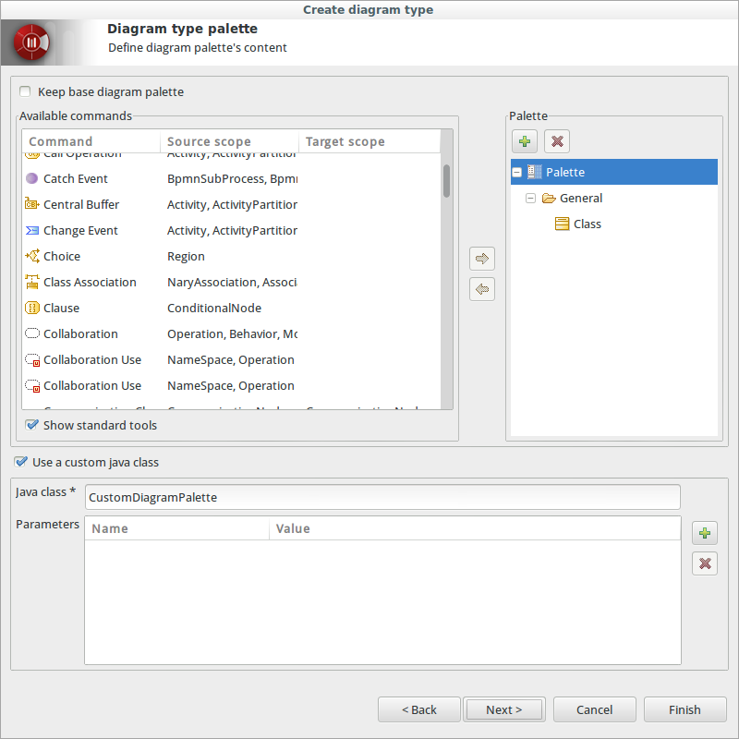Select the Catch Event command icon
The width and height of the screenshot is (739, 739).
coord(32,179)
